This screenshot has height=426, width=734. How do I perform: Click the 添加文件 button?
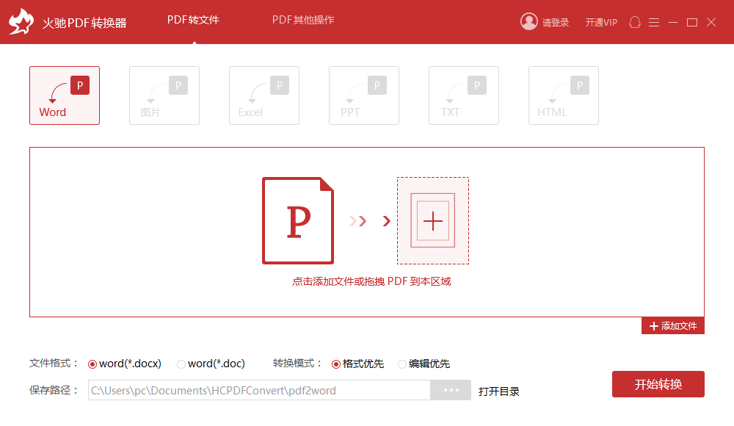tap(672, 325)
